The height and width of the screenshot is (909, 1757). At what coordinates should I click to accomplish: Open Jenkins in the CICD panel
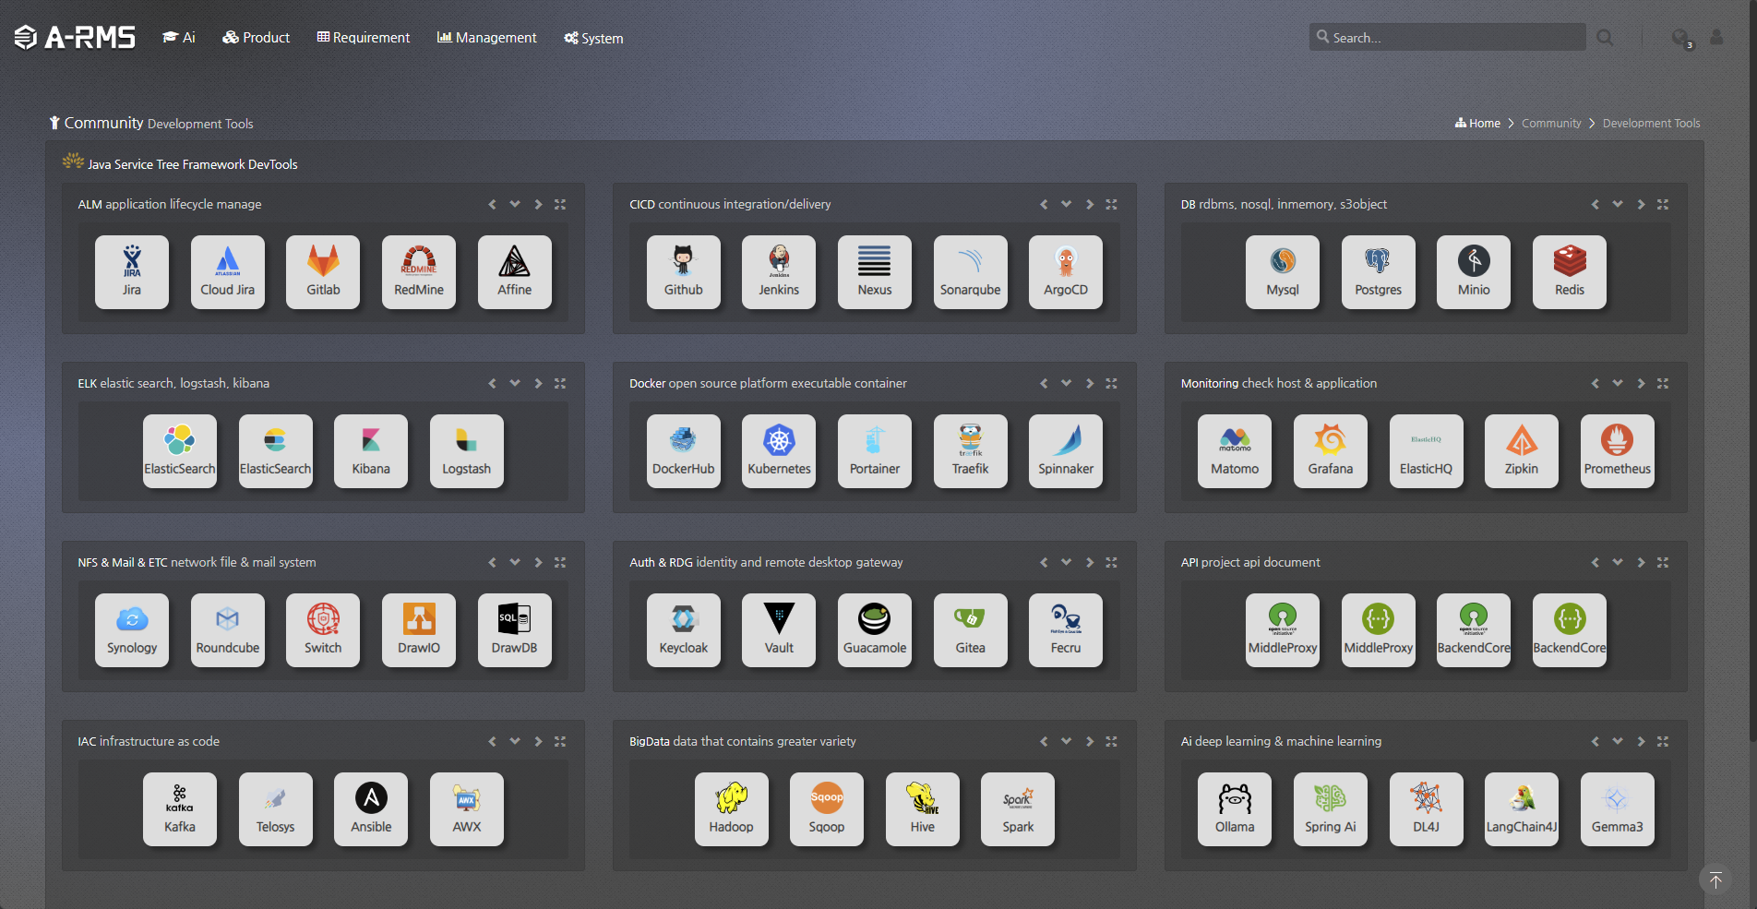(x=779, y=271)
